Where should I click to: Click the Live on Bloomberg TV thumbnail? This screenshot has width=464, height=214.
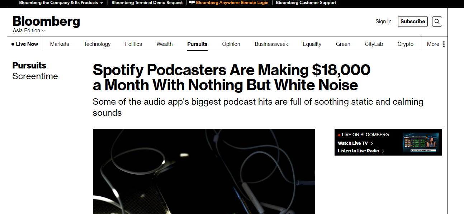pyautogui.click(x=420, y=142)
